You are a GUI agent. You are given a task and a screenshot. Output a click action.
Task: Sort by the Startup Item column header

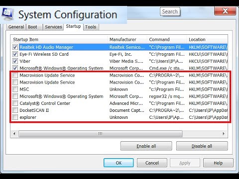(x=59, y=39)
